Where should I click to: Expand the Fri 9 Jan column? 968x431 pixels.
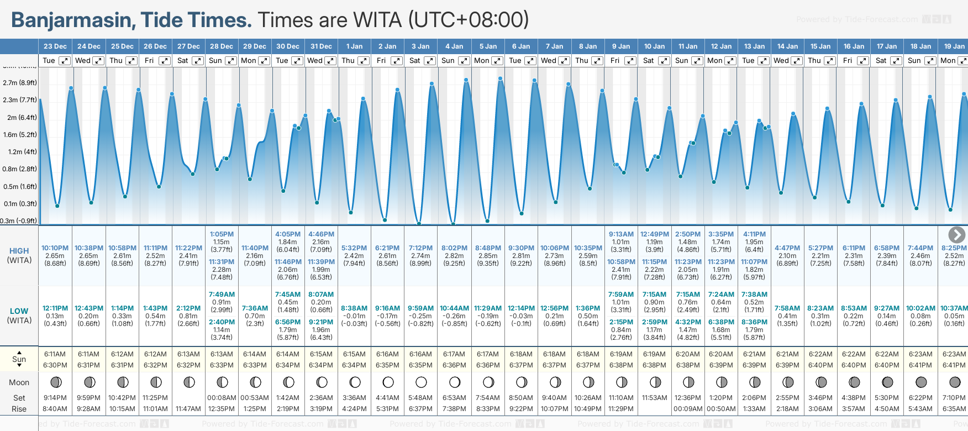tap(630, 61)
